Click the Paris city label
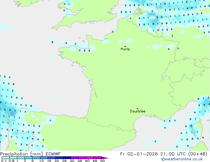Screen dimensions: 210x162 pos(125,49)
